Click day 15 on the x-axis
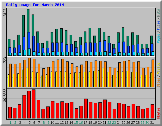 (76, 123)
